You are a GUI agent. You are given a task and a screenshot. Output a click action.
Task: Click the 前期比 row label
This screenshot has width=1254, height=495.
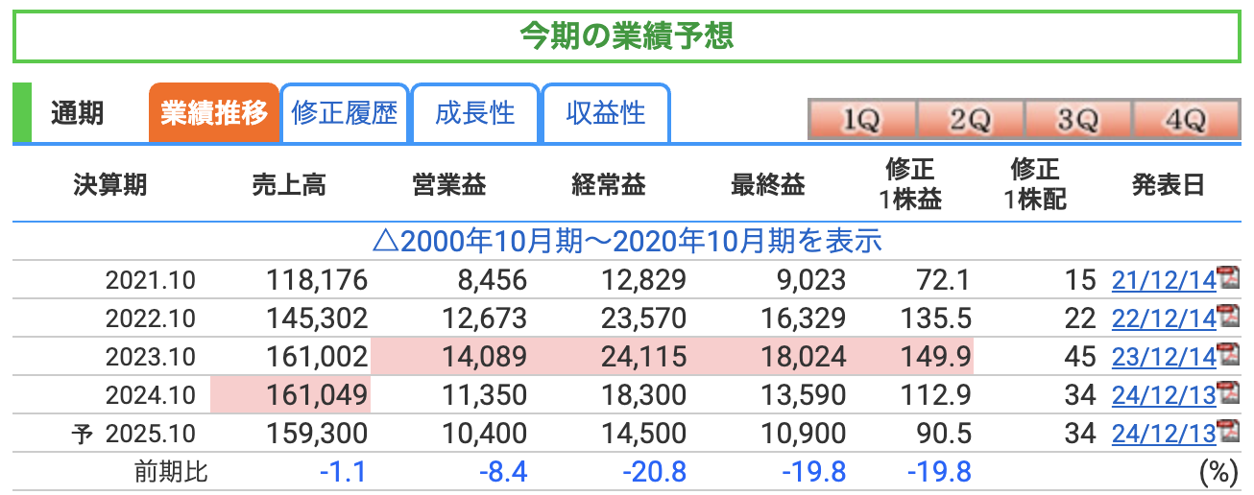170,472
